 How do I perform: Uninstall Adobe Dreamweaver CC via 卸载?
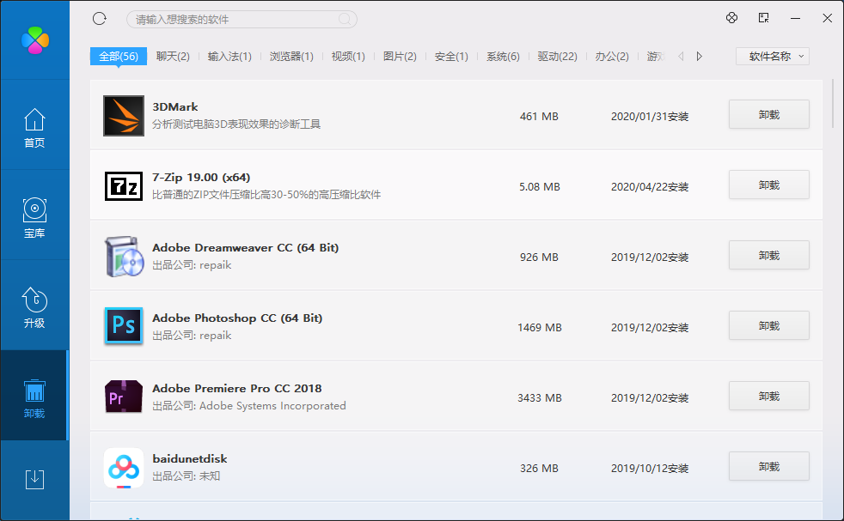(768, 256)
